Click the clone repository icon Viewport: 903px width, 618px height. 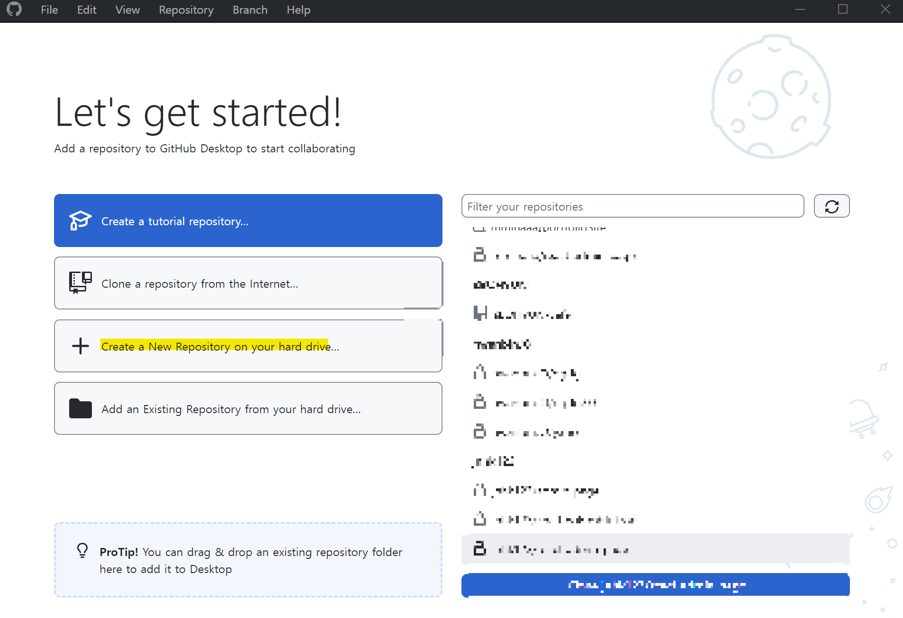click(80, 283)
